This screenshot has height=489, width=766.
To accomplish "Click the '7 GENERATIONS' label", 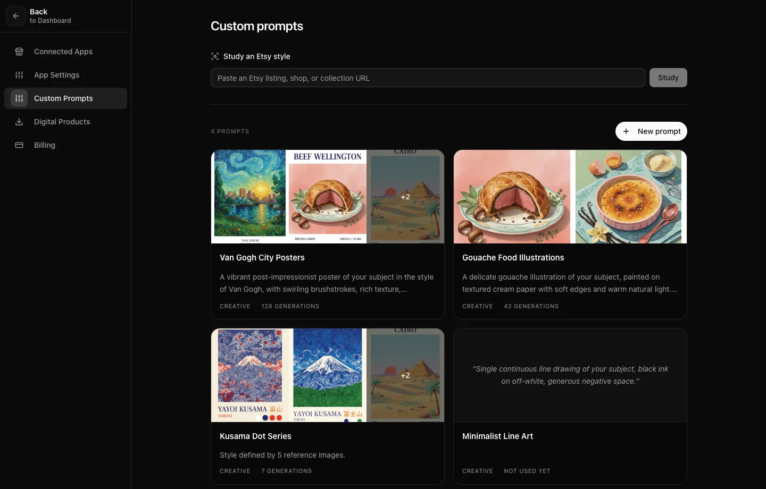I will pyautogui.click(x=287, y=471).
